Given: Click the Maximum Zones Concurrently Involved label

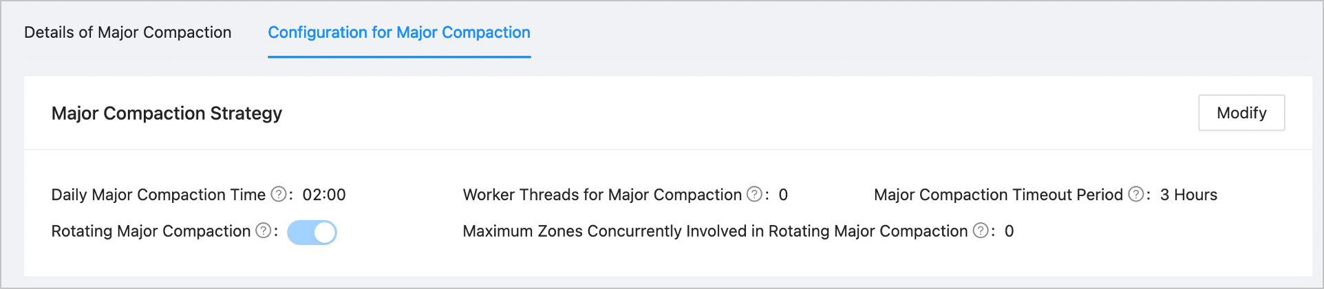Looking at the screenshot, I should click(x=715, y=231).
